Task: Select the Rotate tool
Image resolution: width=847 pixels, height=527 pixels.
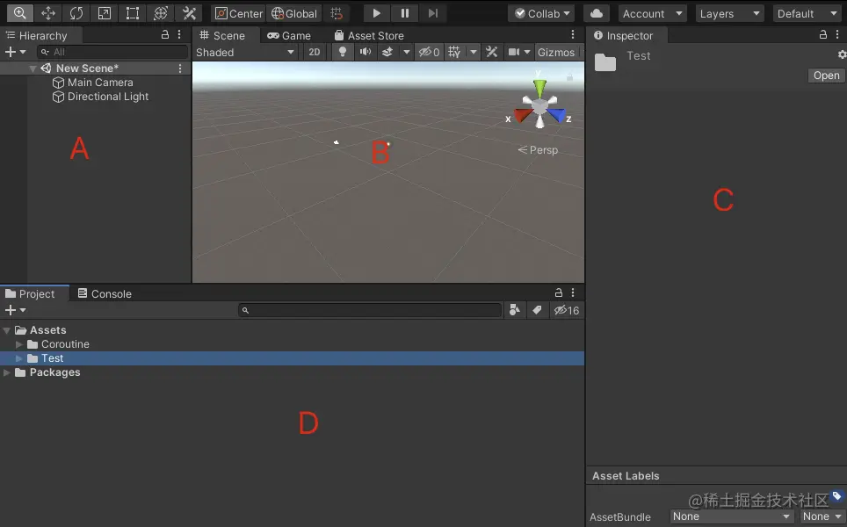Action: tap(76, 13)
